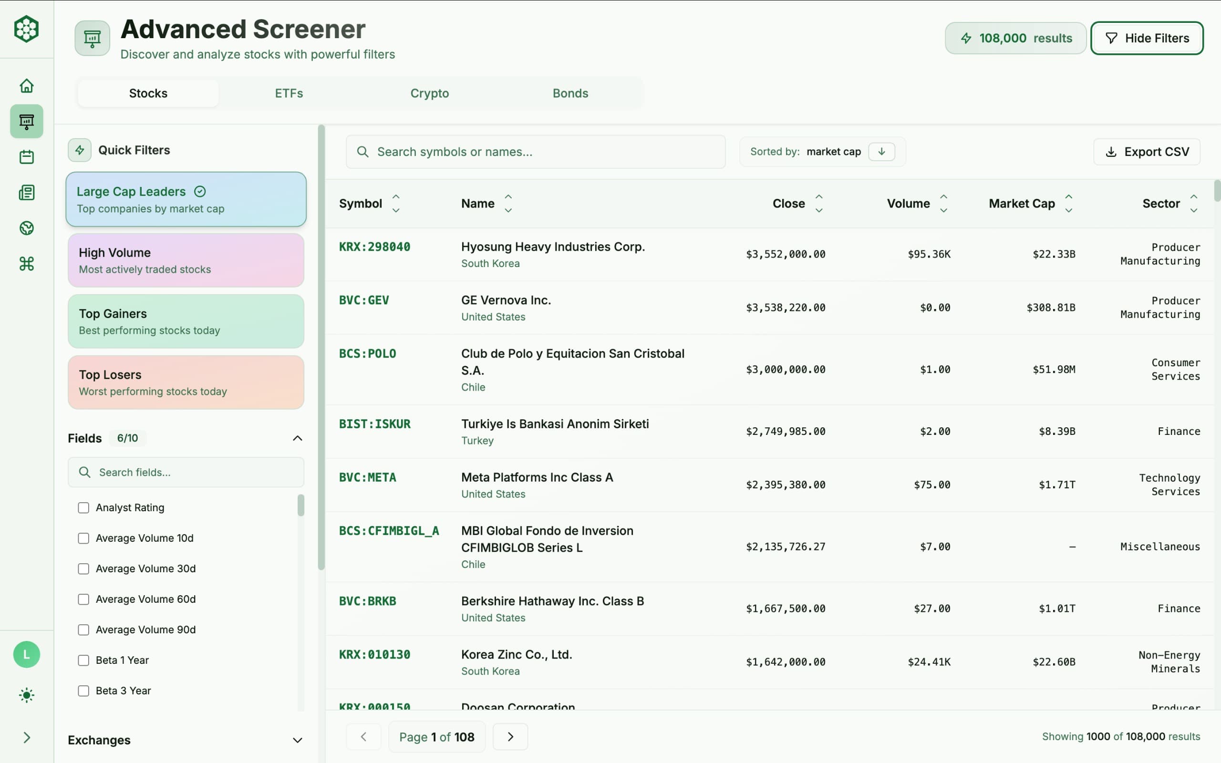Open the BVC:BRKB symbol link
The height and width of the screenshot is (763, 1221).
[367, 601]
